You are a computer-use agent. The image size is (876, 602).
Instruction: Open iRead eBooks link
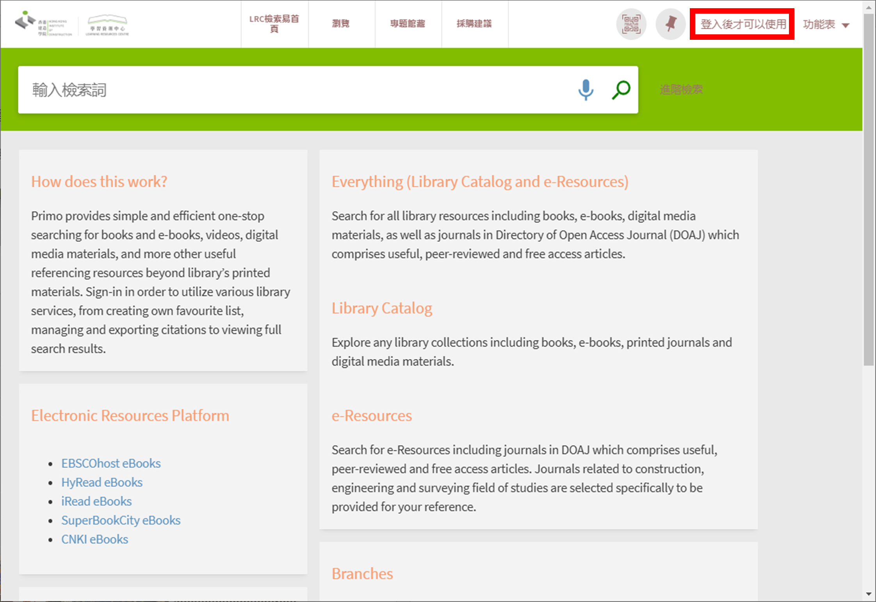pyautogui.click(x=96, y=501)
